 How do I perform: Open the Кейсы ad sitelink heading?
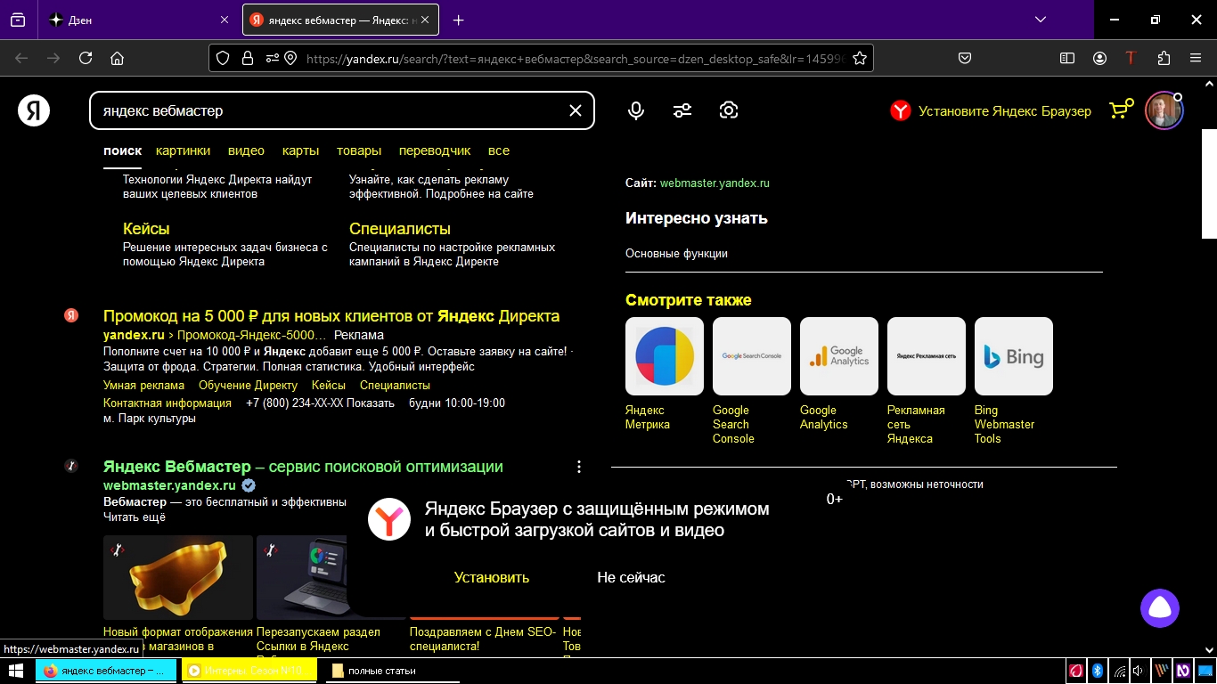(x=146, y=229)
